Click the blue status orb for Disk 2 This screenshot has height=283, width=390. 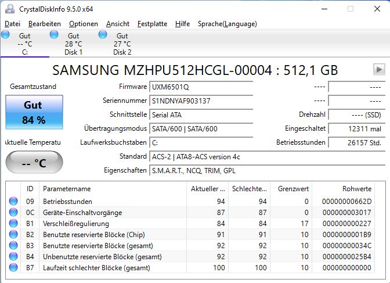point(103,34)
